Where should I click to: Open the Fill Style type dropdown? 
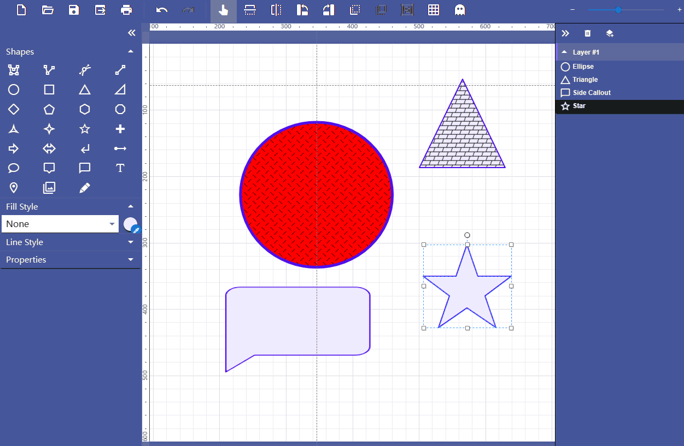[x=60, y=224]
